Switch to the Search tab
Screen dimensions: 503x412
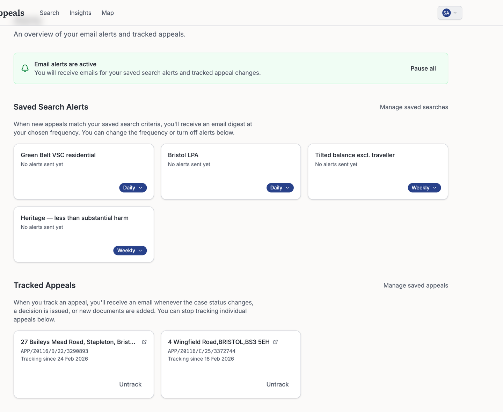pos(49,13)
